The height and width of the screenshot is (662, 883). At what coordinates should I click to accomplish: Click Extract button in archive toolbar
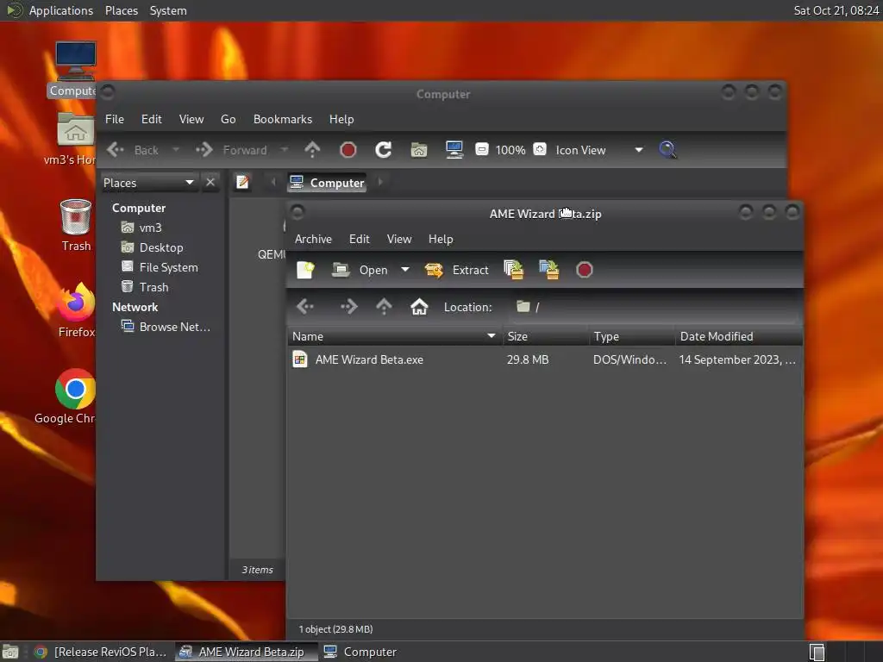[457, 270]
